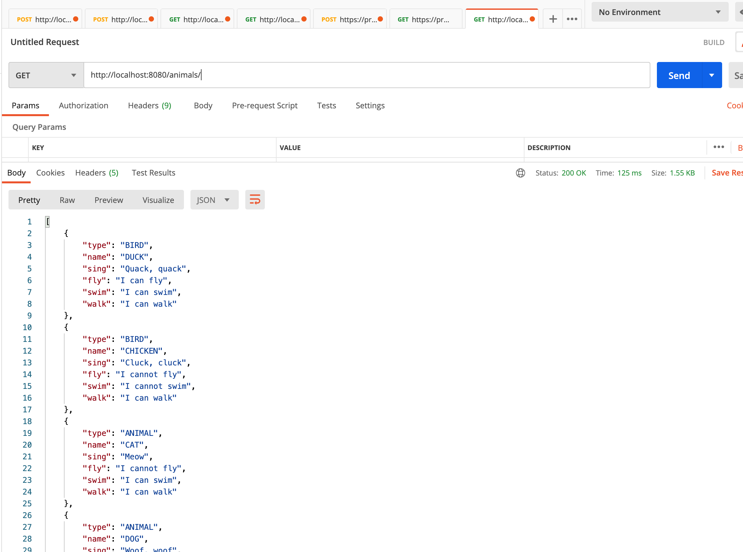The height and width of the screenshot is (552, 743).
Task: Switch to Preview response view
Action: [109, 200]
